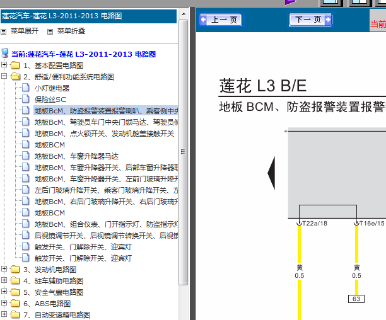Click the black left arrow on the wiring diagram
The width and height of the screenshot is (386, 320).
tap(271, 173)
